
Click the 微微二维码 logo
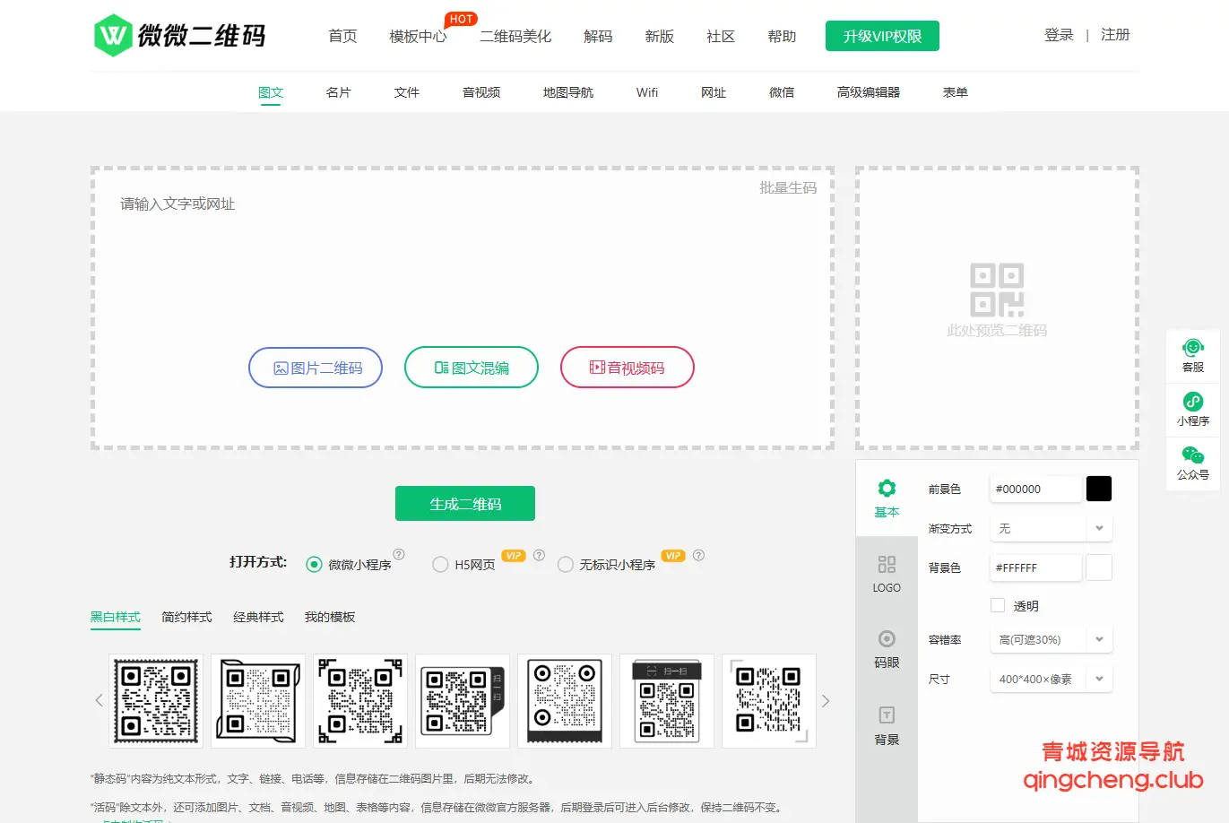[x=179, y=35]
